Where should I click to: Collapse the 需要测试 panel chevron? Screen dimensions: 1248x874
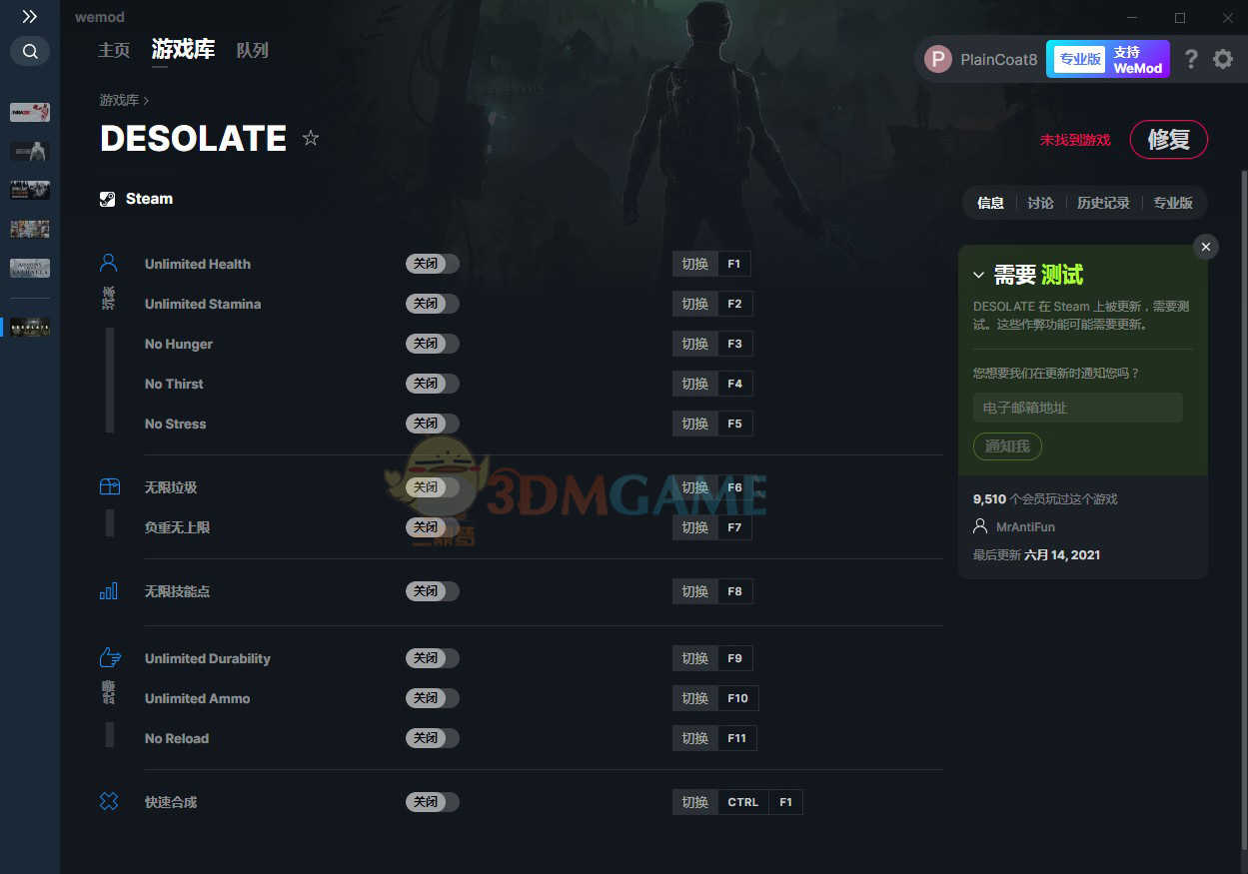pyautogui.click(x=978, y=275)
